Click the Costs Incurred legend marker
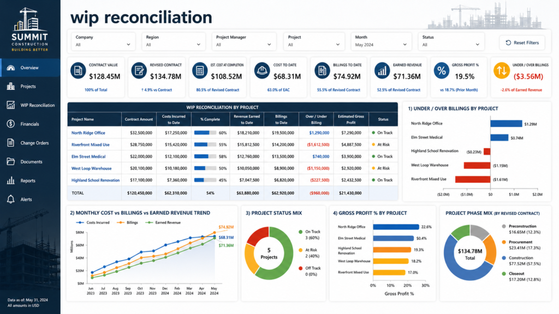This screenshot has width=559, height=314. pyautogui.click(x=80, y=222)
